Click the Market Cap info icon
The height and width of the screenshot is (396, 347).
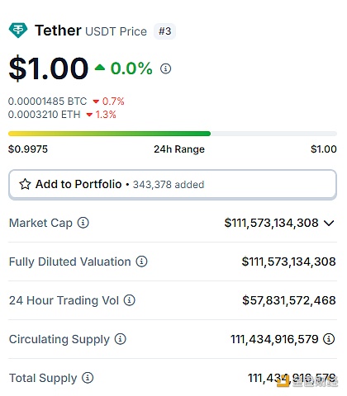point(83,223)
